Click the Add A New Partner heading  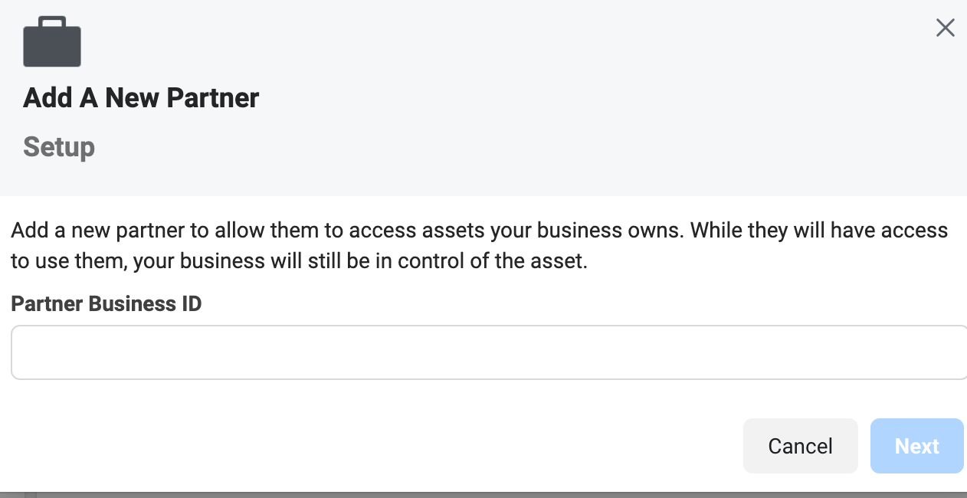[140, 97]
